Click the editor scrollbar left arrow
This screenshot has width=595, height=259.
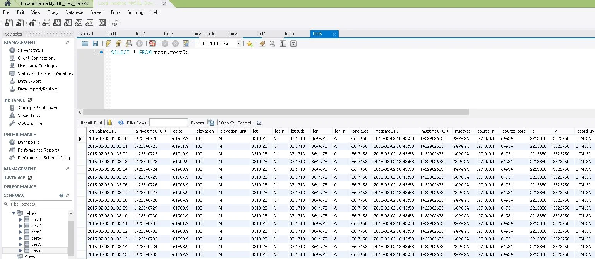[79, 112]
